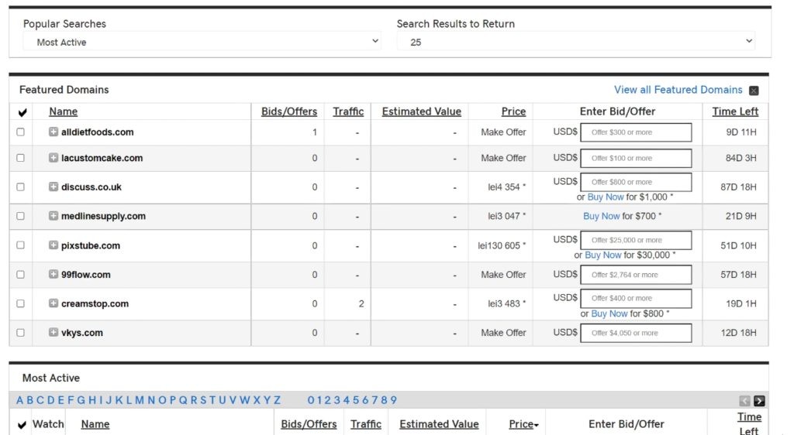
Task: Expand the pixstube.com row plus icon
Action: (54, 245)
